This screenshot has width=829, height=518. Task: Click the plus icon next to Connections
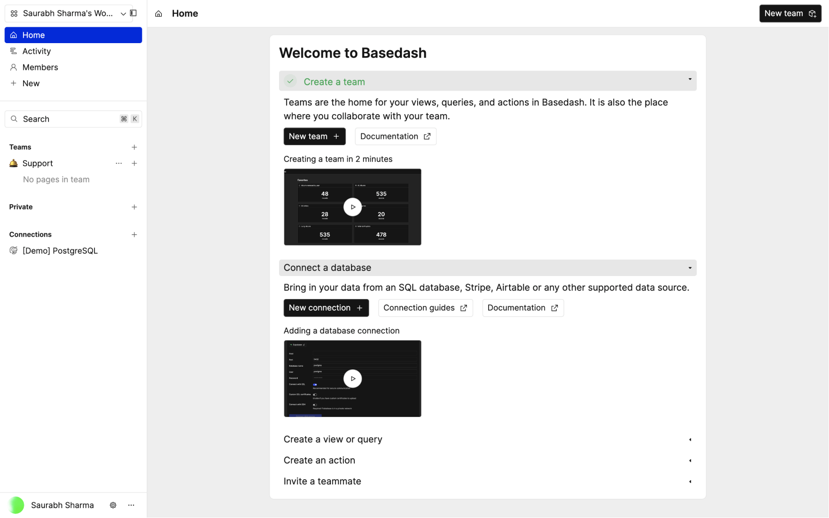[134, 234]
